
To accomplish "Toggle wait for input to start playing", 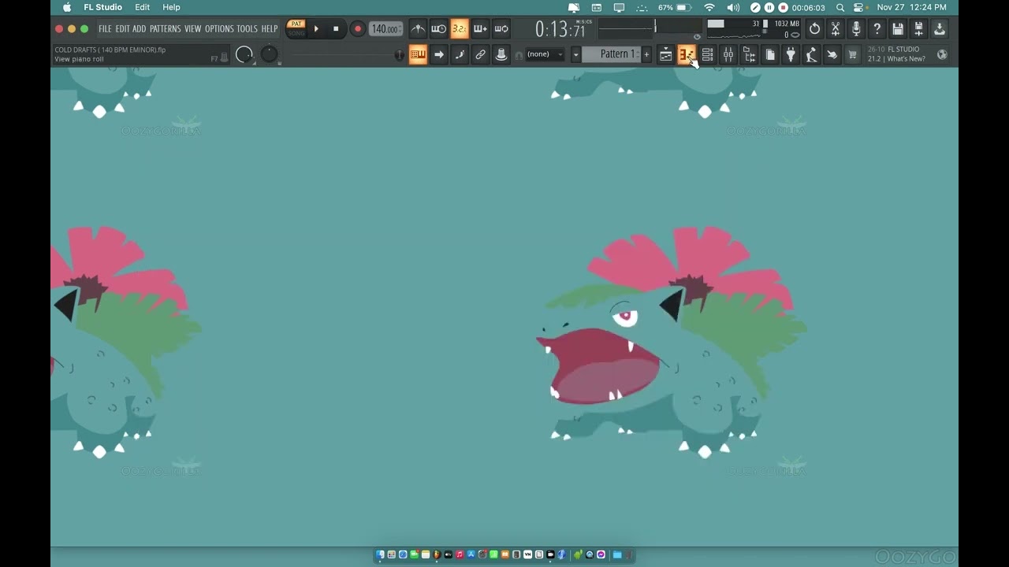I will coord(439,29).
